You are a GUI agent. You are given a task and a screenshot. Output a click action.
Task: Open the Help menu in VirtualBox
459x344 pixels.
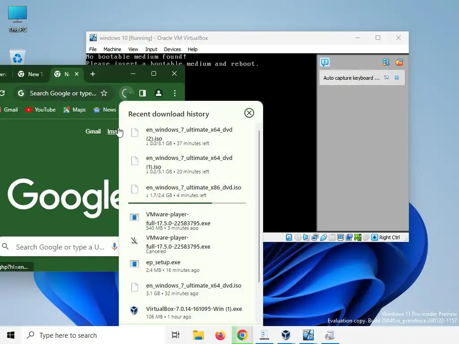tap(193, 49)
